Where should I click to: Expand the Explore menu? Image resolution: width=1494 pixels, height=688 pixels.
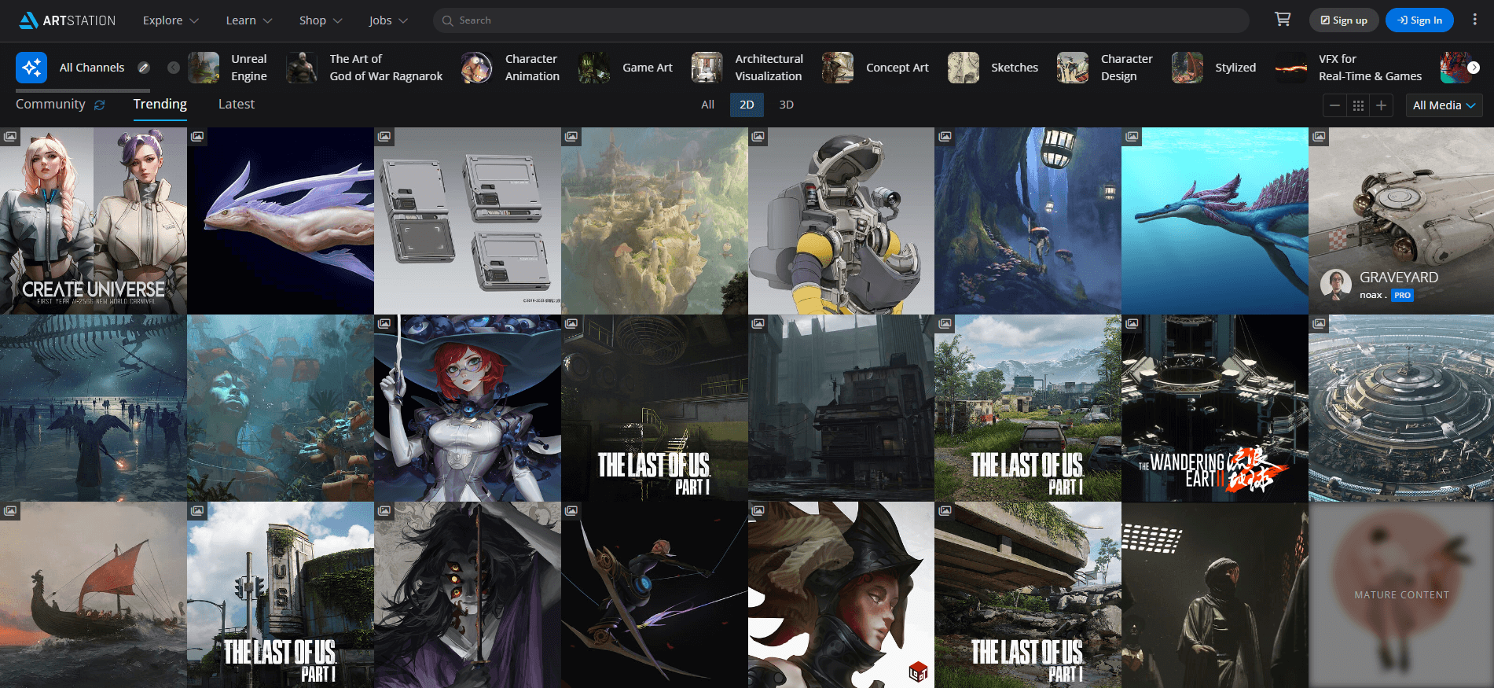pyautogui.click(x=171, y=20)
